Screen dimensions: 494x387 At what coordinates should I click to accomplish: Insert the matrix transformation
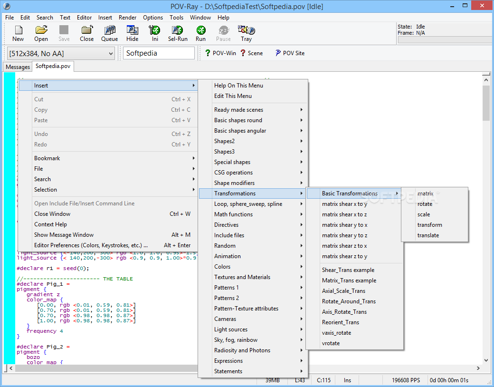click(435, 193)
